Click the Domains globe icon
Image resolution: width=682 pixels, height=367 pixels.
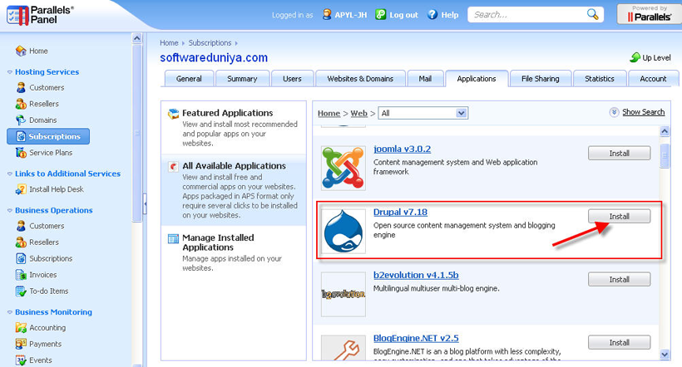pos(21,120)
